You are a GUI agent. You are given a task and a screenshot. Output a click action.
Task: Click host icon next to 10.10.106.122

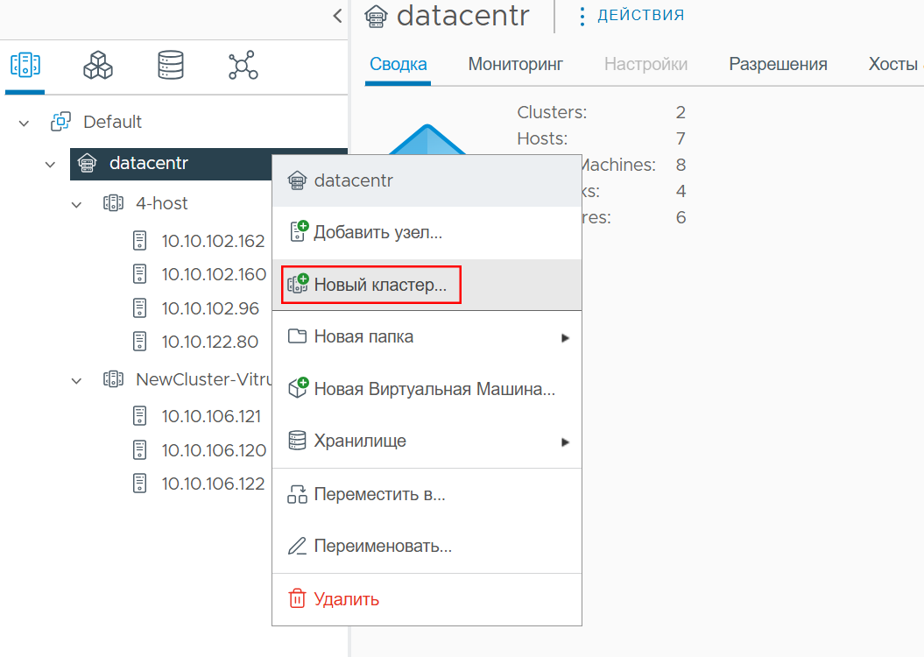click(139, 484)
